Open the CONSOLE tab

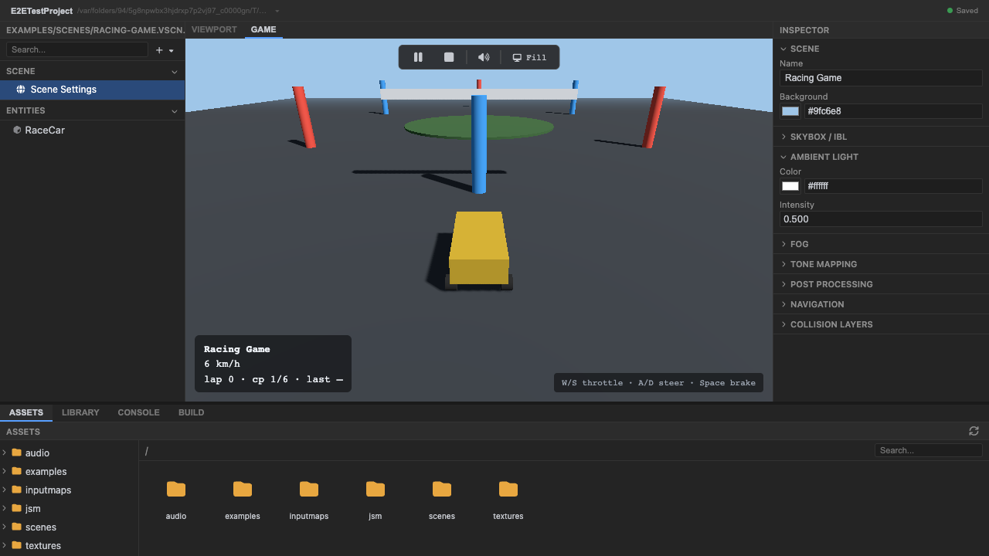[138, 412]
